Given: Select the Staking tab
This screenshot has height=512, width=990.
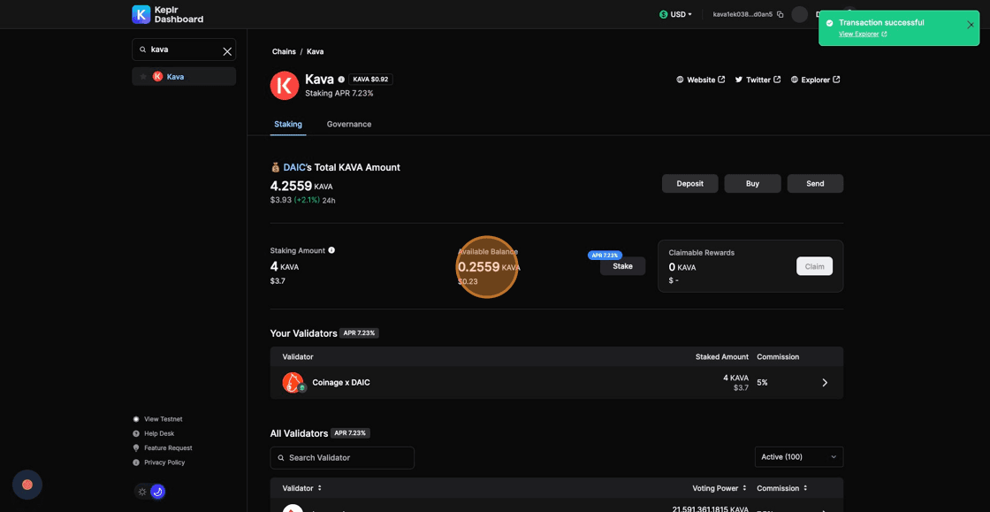Looking at the screenshot, I should pyautogui.click(x=288, y=125).
